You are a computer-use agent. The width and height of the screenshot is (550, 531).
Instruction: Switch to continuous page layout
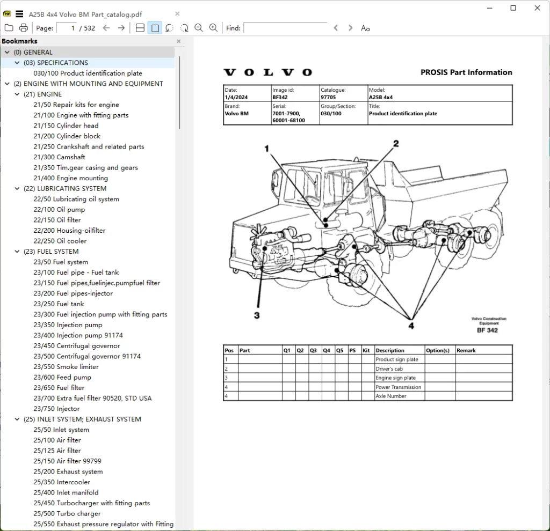click(140, 28)
